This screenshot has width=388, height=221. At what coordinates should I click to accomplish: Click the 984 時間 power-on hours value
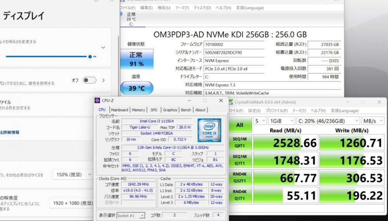pyautogui.click(x=324, y=77)
